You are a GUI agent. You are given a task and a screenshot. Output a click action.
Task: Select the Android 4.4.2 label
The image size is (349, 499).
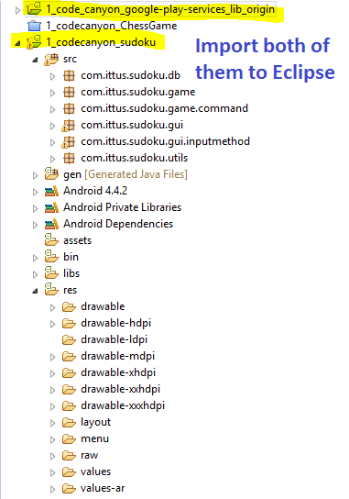point(95,191)
